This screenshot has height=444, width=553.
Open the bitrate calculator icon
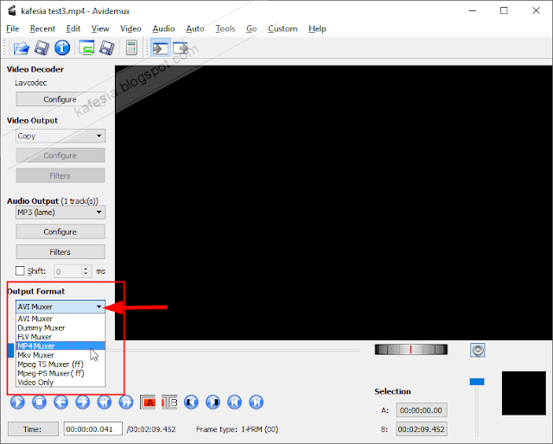click(131, 48)
